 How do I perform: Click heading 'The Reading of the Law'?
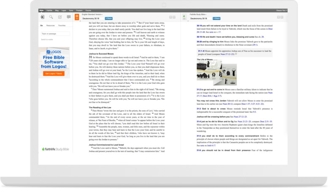[100, 108]
